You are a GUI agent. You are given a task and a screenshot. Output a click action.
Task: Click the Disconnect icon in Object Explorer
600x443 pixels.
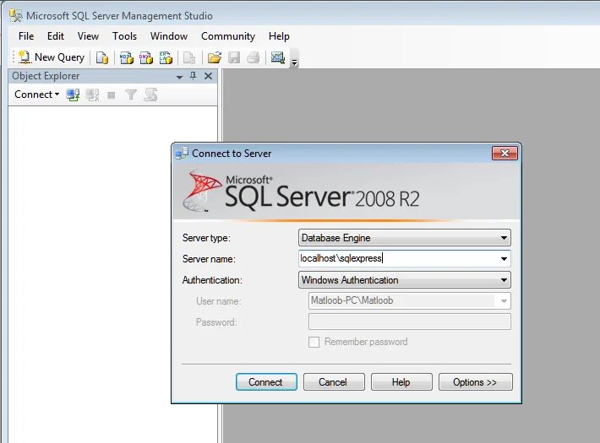(92, 95)
